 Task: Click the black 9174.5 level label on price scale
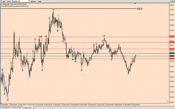click(x=172, y=53)
